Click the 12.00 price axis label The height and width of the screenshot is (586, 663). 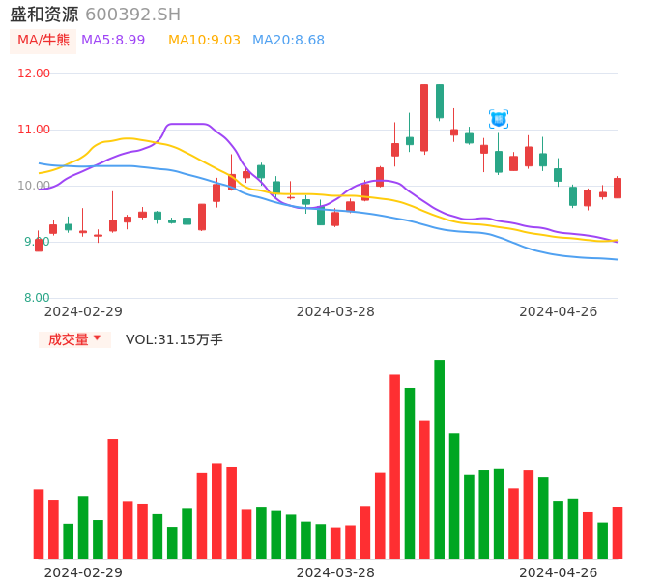click(35, 73)
